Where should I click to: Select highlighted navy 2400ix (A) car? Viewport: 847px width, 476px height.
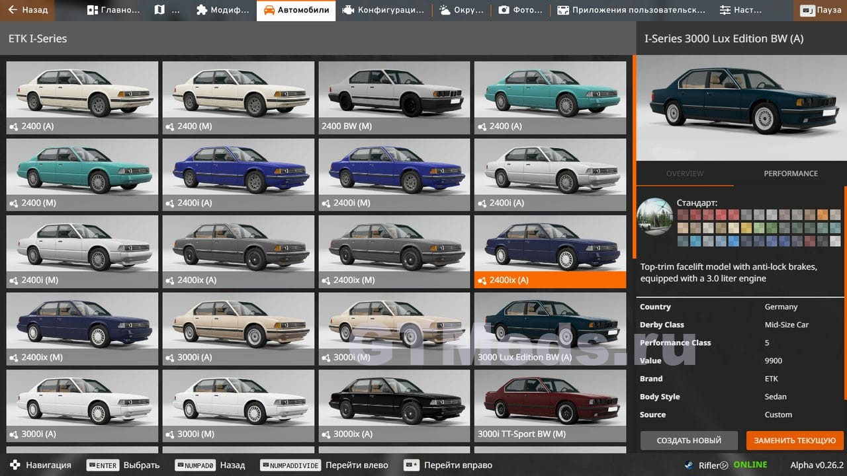point(550,252)
